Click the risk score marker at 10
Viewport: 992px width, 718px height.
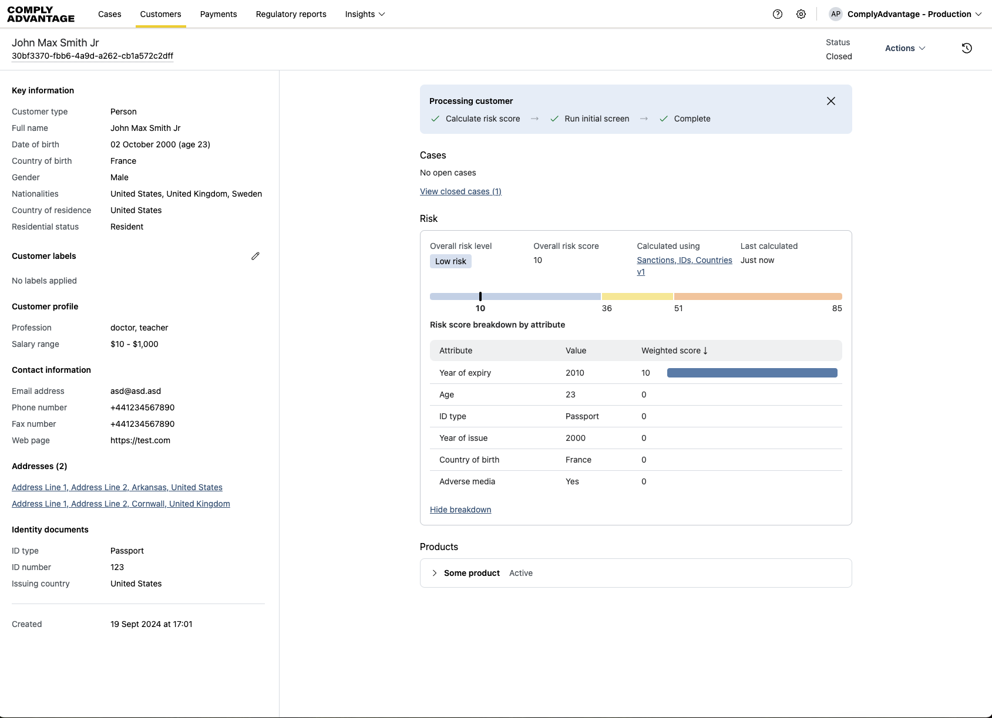[x=480, y=296]
